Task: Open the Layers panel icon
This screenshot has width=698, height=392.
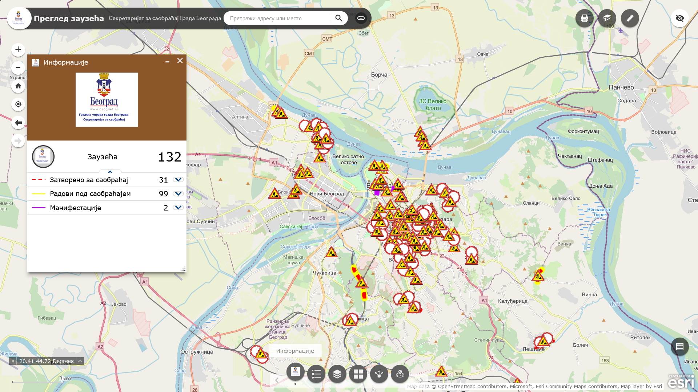Action: click(337, 373)
